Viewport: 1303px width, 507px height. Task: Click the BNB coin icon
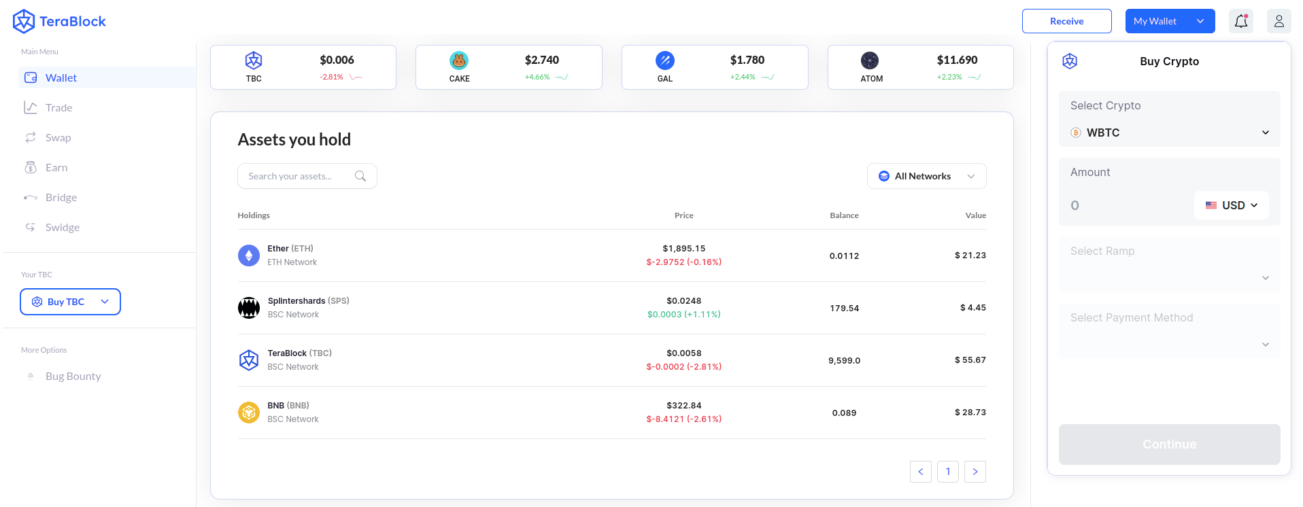click(249, 413)
